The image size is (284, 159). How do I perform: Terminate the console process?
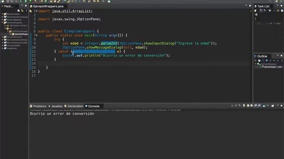point(232,106)
